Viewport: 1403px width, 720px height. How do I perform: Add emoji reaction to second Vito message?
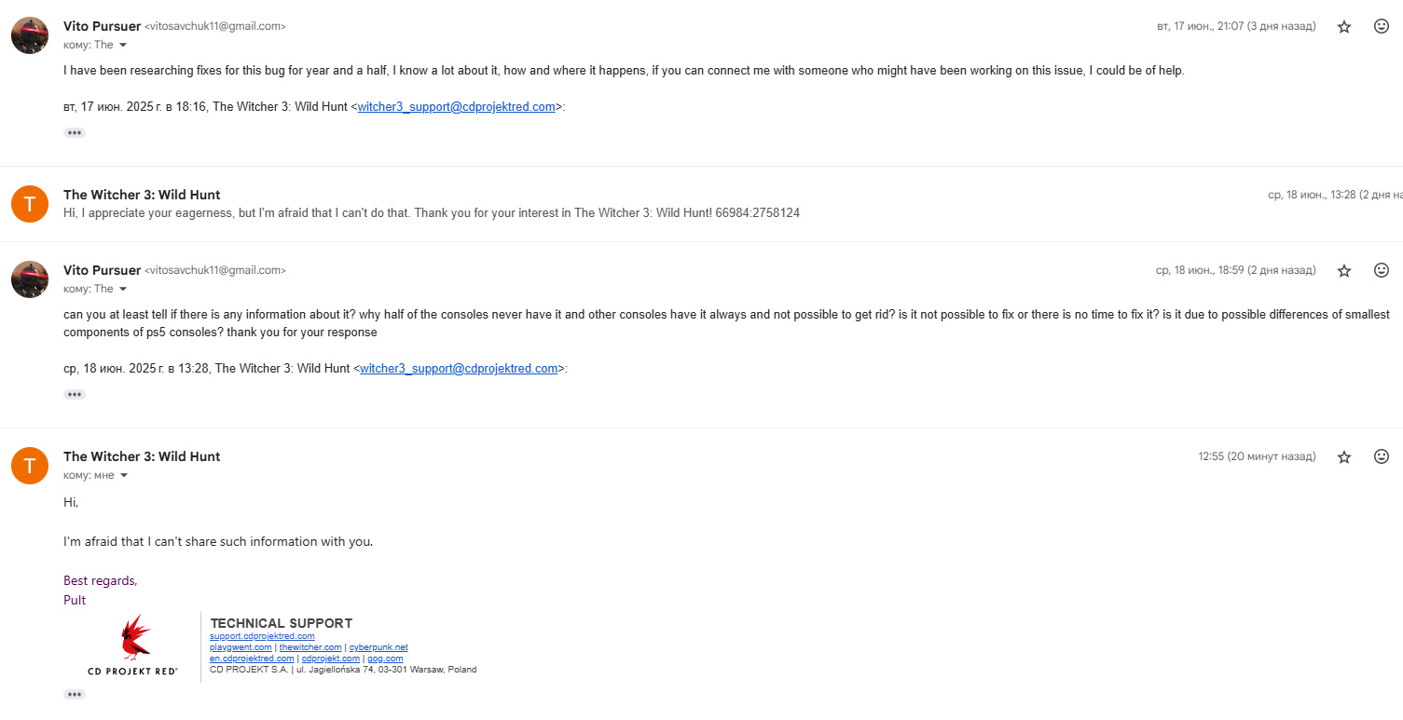[x=1382, y=270]
